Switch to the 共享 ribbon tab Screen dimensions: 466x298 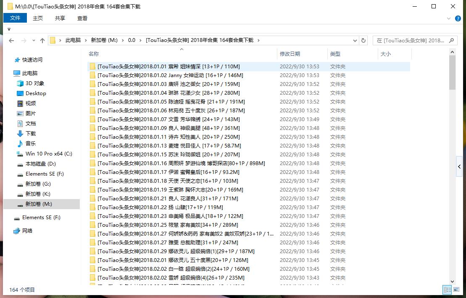(60, 18)
